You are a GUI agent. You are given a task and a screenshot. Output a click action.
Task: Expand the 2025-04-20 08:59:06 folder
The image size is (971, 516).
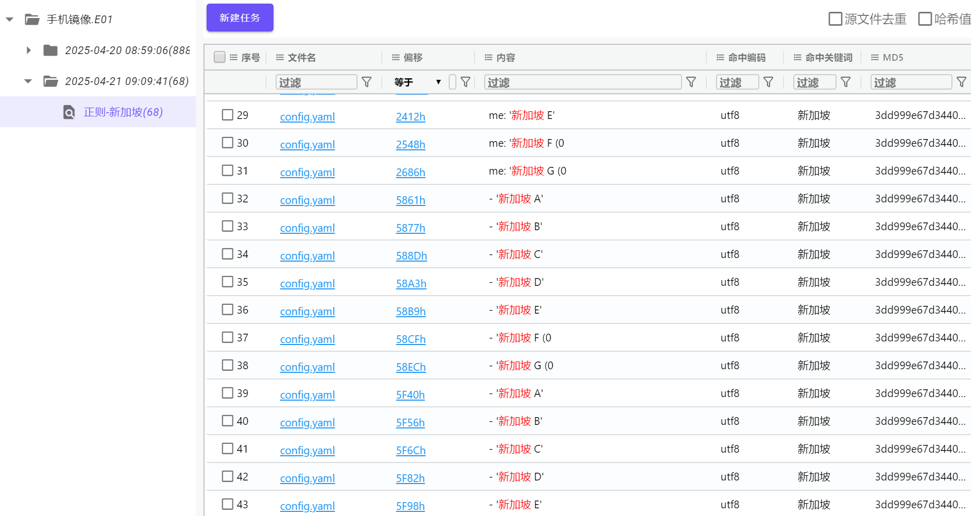(x=29, y=50)
